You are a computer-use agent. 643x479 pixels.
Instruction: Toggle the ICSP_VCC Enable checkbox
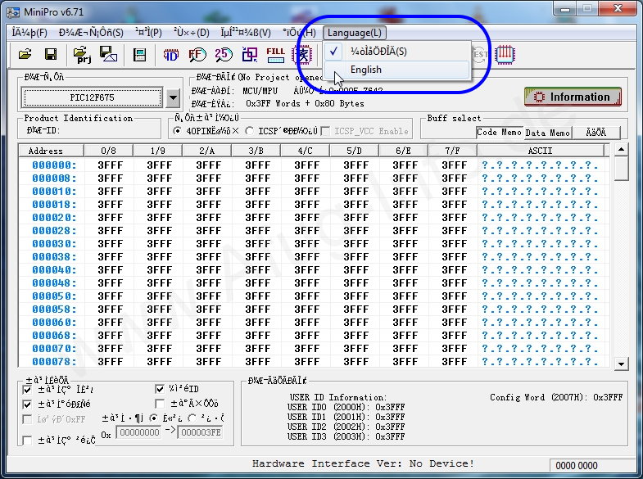click(x=326, y=131)
